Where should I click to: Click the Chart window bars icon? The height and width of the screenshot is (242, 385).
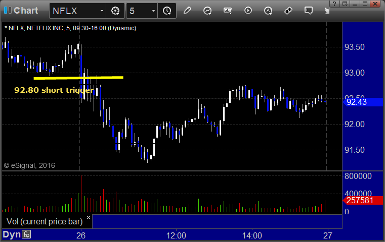click(8, 10)
